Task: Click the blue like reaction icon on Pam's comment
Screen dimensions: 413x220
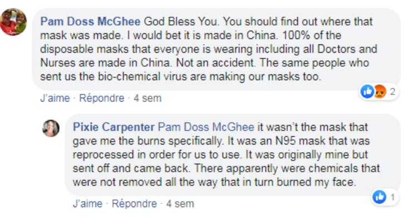Action: click(x=367, y=92)
